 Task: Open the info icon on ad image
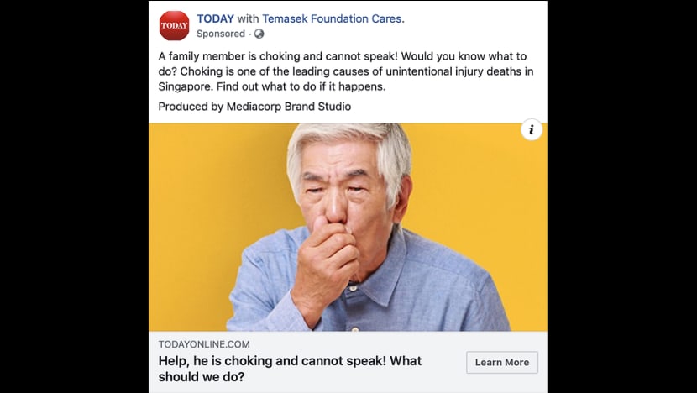click(532, 130)
